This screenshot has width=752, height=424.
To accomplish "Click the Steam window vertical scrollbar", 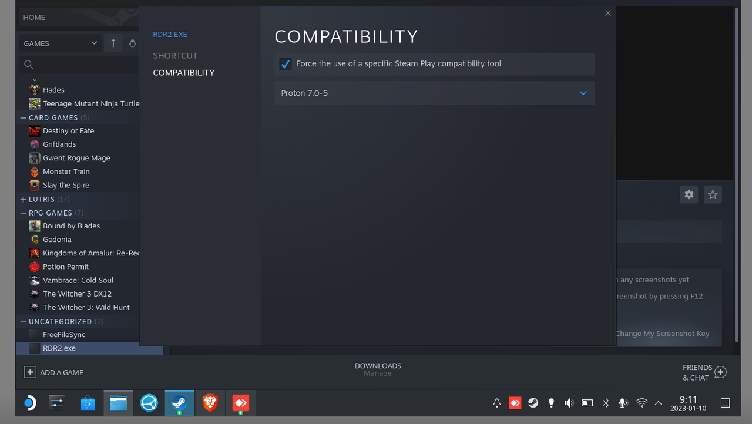I will pos(737,174).
